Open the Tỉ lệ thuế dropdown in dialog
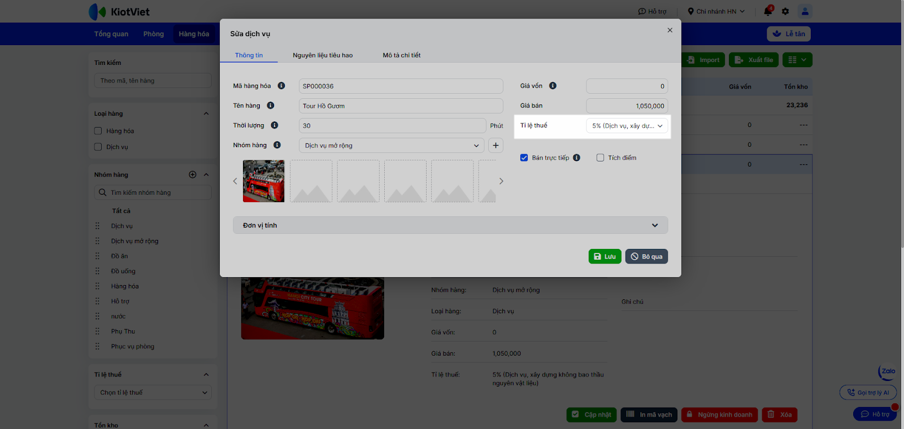 (627, 126)
